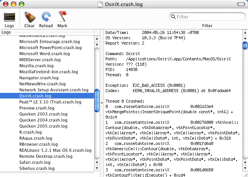This screenshot has width=248, height=177.
Task: Click the log list scrollbar thumb
Action: [97, 100]
